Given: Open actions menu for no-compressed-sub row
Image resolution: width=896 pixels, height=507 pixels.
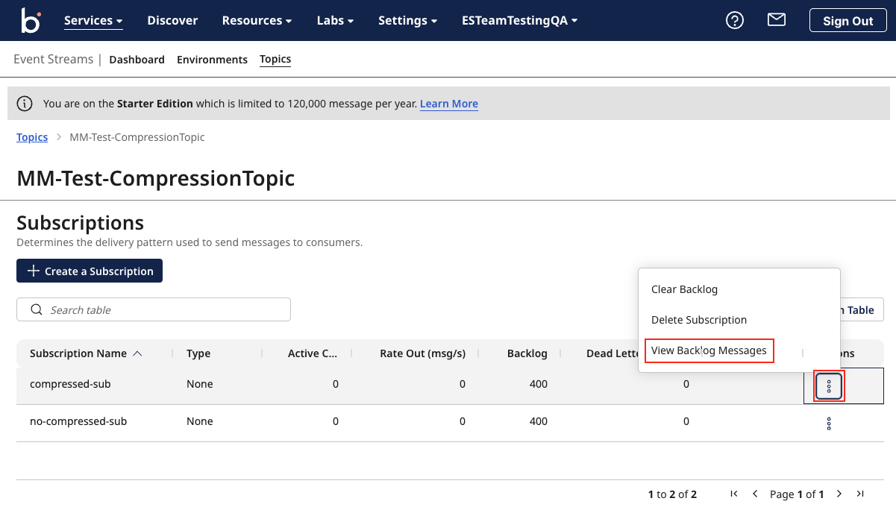Looking at the screenshot, I should [x=829, y=423].
